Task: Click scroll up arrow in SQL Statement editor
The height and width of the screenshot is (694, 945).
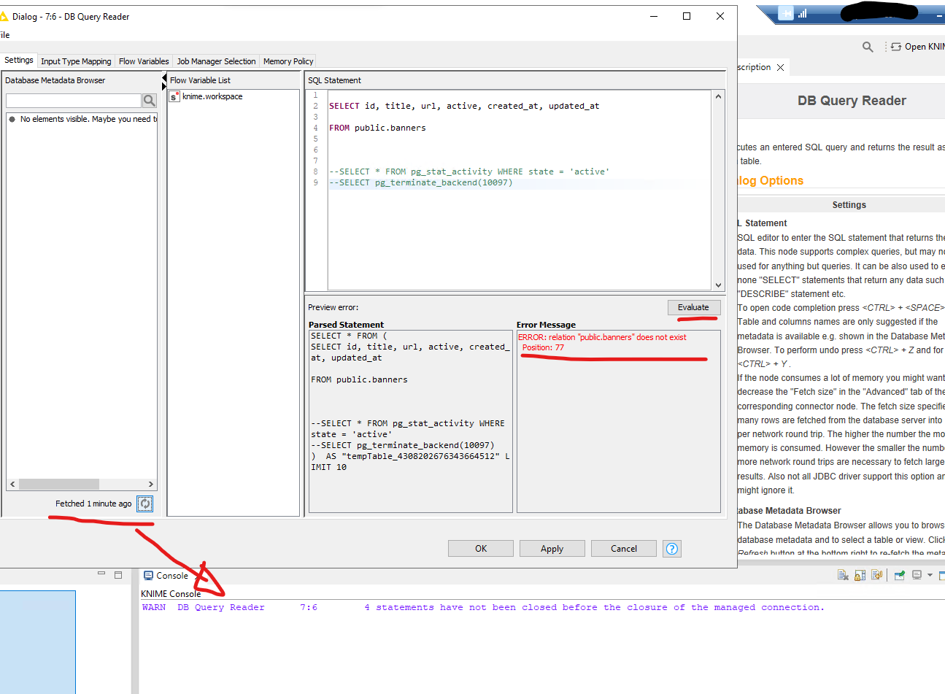Action: point(718,96)
